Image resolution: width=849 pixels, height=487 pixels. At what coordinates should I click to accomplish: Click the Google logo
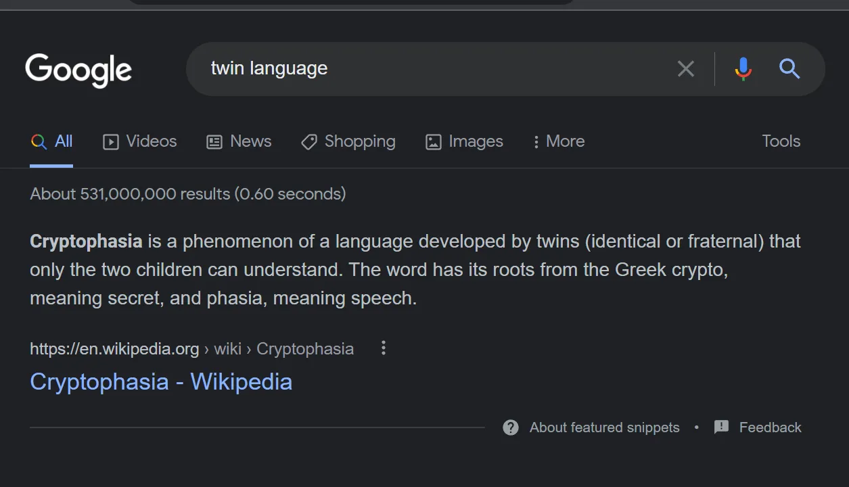coord(78,70)
